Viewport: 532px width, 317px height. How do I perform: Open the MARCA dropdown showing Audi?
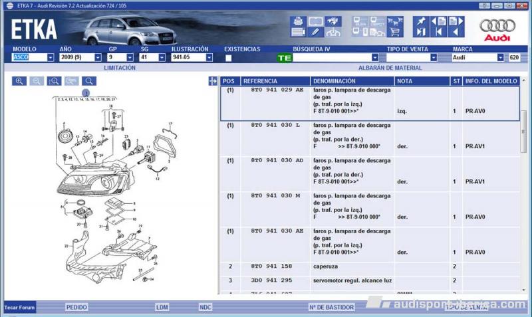[501, 58]
